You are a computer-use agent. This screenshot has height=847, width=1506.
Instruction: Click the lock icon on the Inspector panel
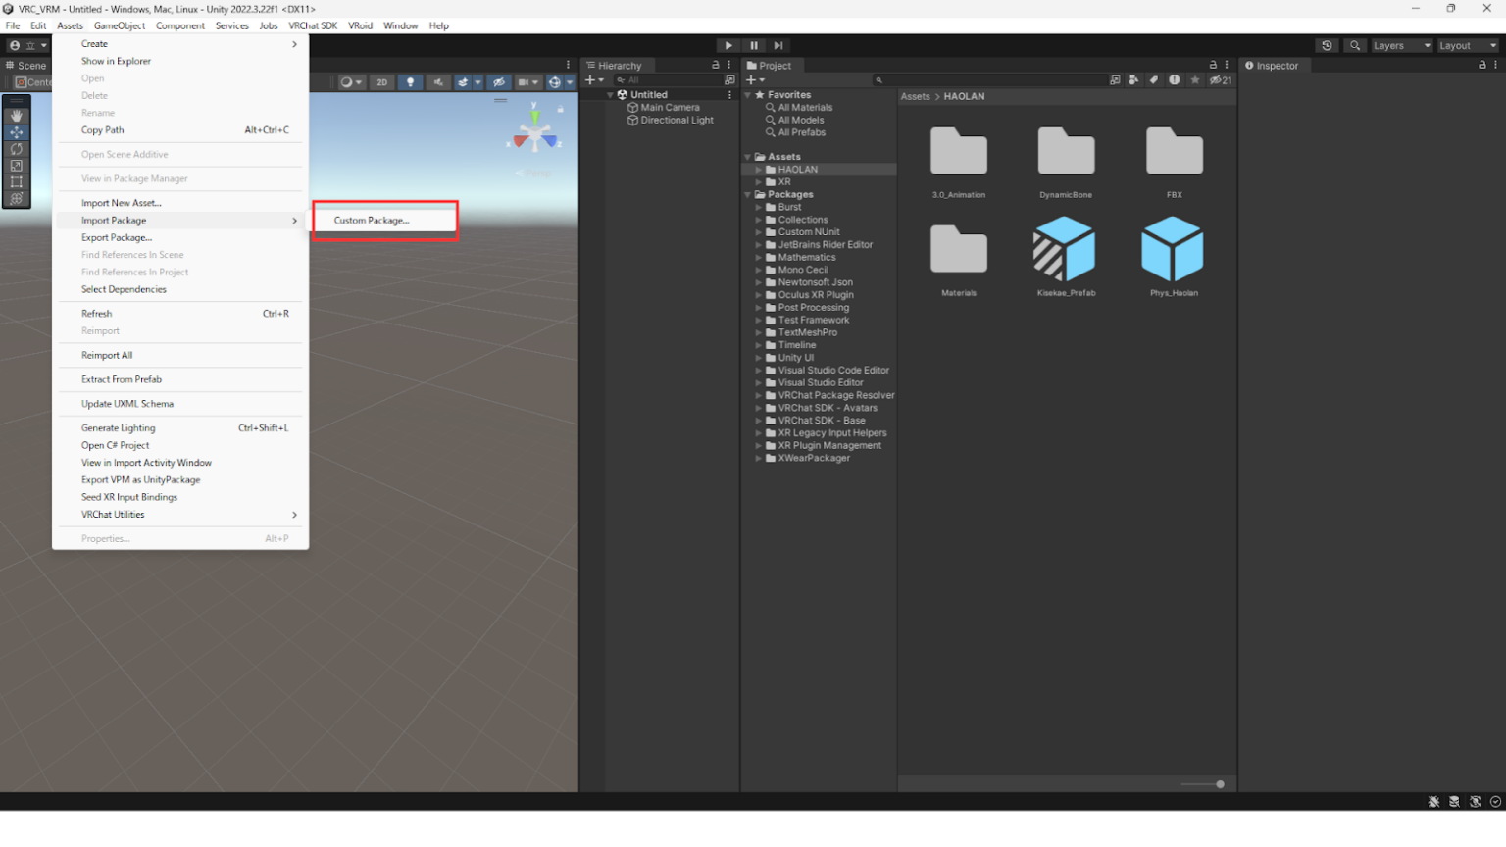click(1483, 66)
